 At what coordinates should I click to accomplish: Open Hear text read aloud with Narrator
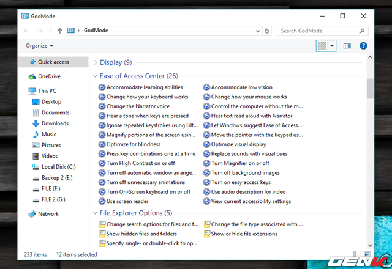[247, 116]
